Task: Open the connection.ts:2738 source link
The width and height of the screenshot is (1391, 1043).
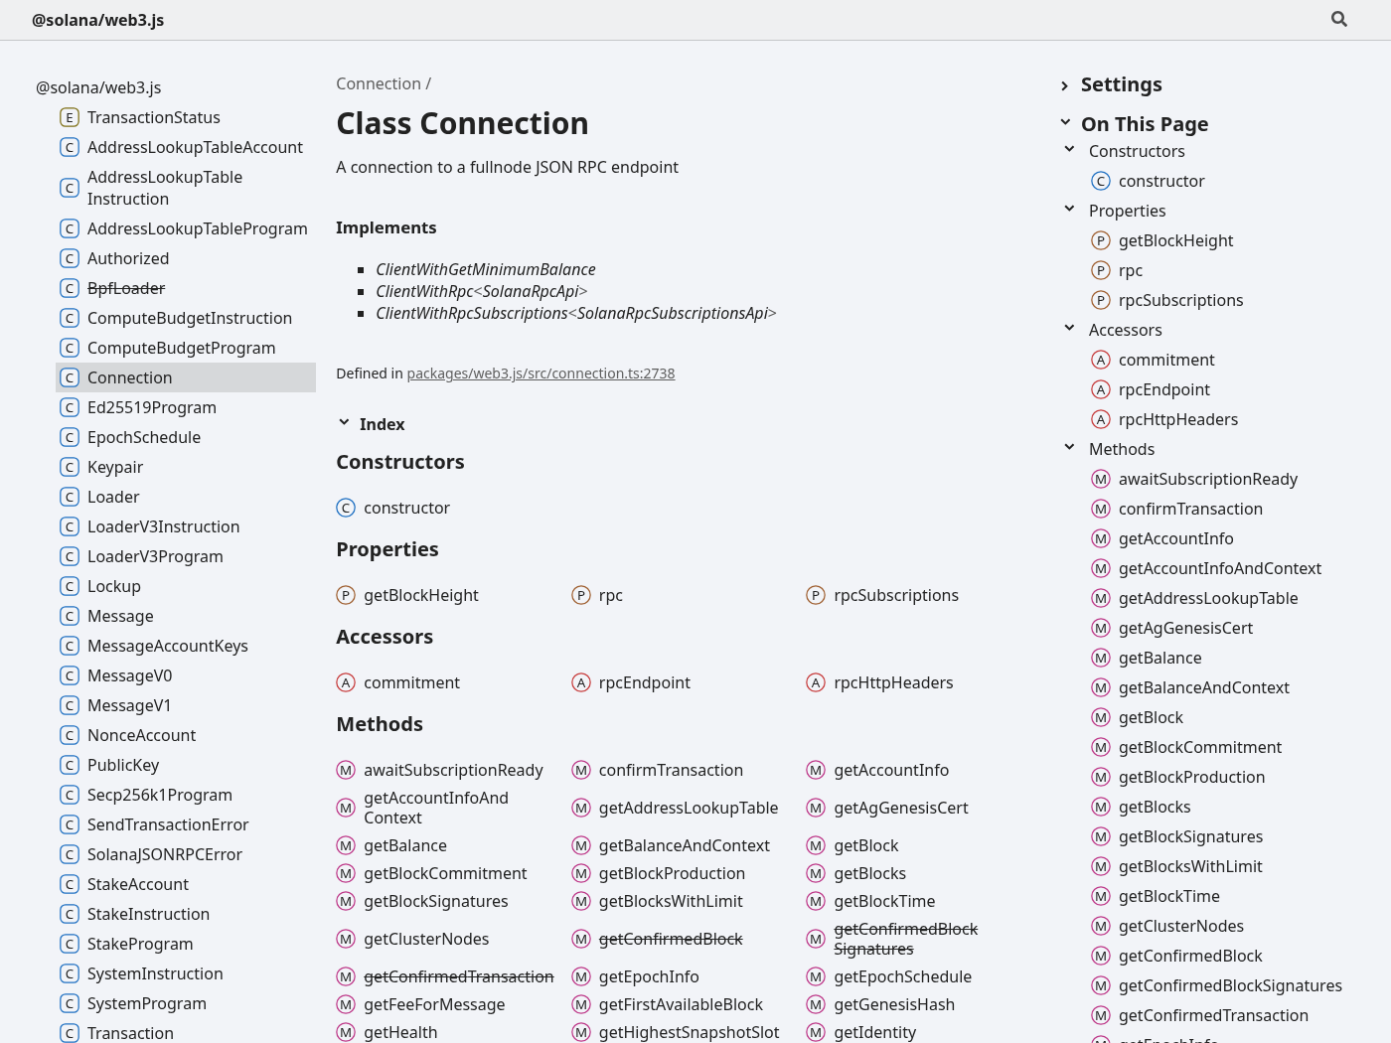Action: pyautogui.click(x=541, y=373)
